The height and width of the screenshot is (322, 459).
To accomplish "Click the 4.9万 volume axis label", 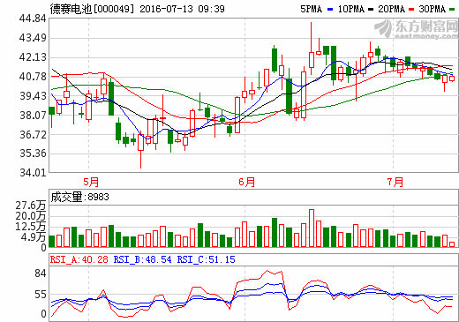I will click(34, 236).
